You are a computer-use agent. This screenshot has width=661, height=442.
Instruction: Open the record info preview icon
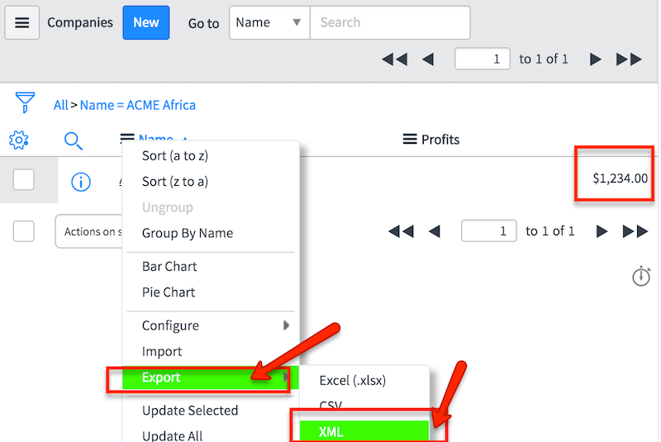(x=81, y=182)
